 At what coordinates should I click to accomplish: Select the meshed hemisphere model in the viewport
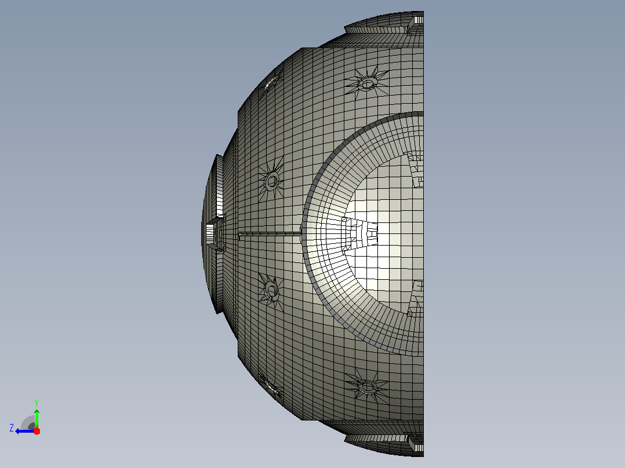(x=312, y=234)
